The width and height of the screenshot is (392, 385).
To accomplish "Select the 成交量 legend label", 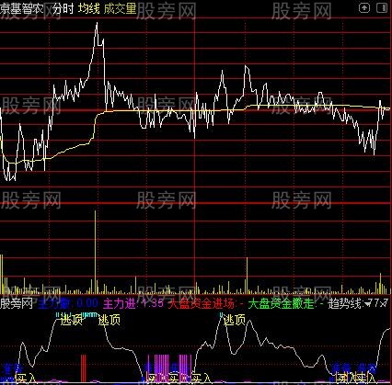I will tap(120, 9).
